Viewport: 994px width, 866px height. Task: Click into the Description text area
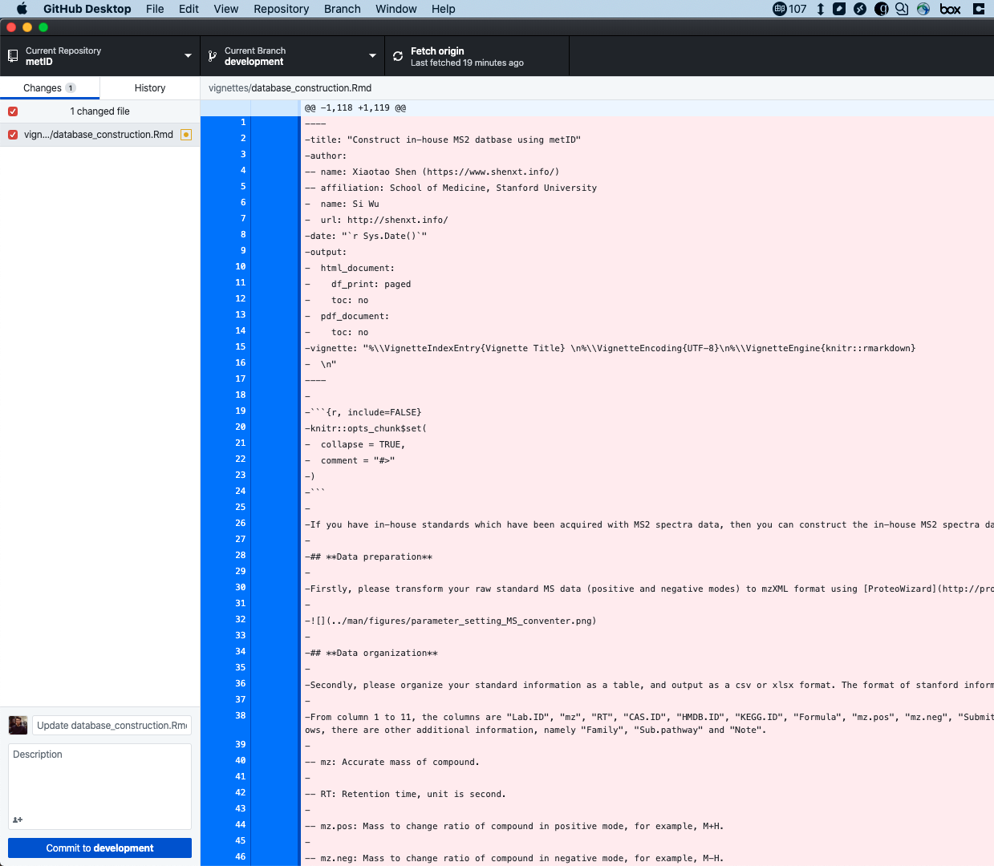(99, 782)
